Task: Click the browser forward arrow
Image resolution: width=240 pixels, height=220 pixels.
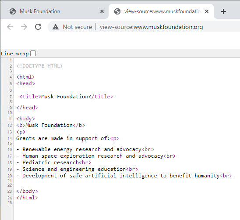Action: pyautogui.click(x=24, y=27)
